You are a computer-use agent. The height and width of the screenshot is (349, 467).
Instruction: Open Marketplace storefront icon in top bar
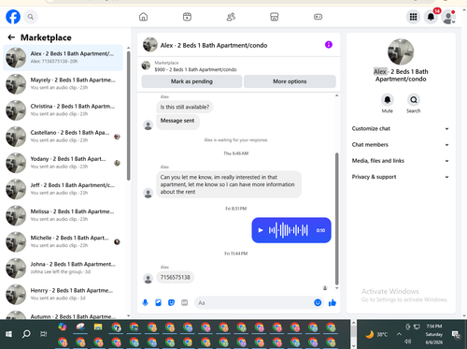click(x=274, y=17)
